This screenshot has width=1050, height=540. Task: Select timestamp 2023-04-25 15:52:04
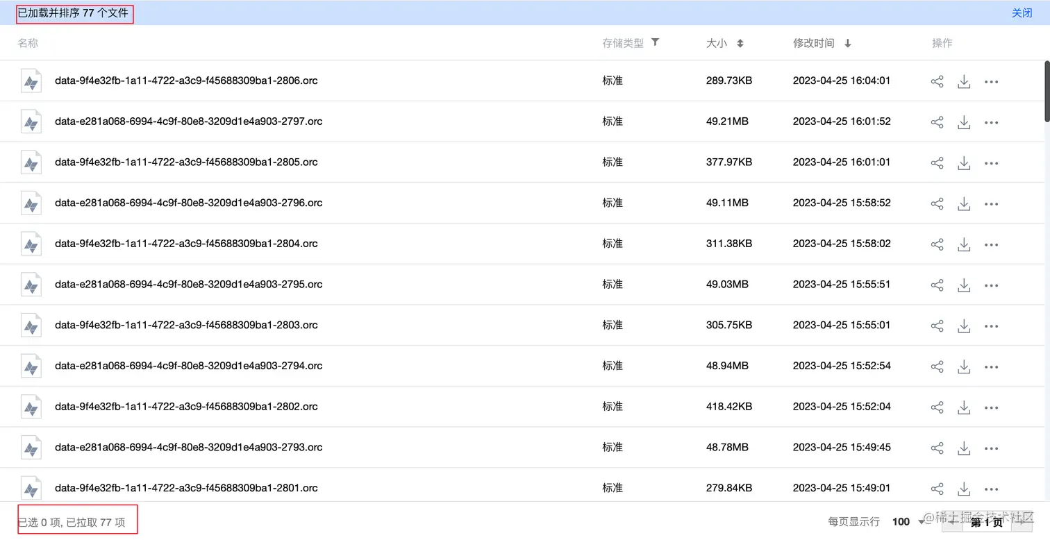click(842, 406)
